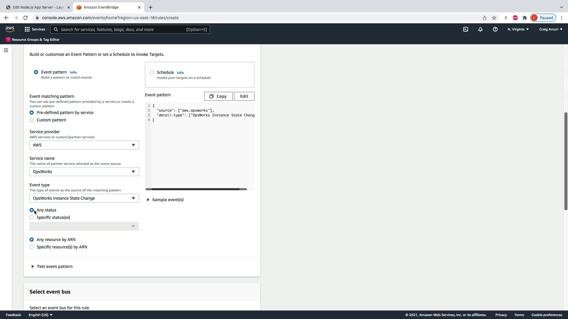Viewport: 568px width, 319px height.
Task: Open the Services grid menu
Action: (35, 29)
